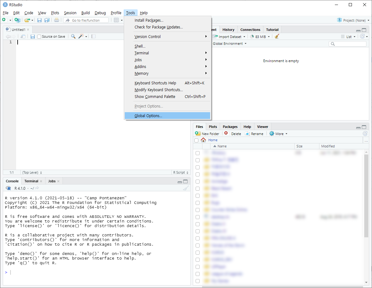372x288 pixels.
Task: Click the ellipsis go-to-directory button
Action: (x=366, y=140)
